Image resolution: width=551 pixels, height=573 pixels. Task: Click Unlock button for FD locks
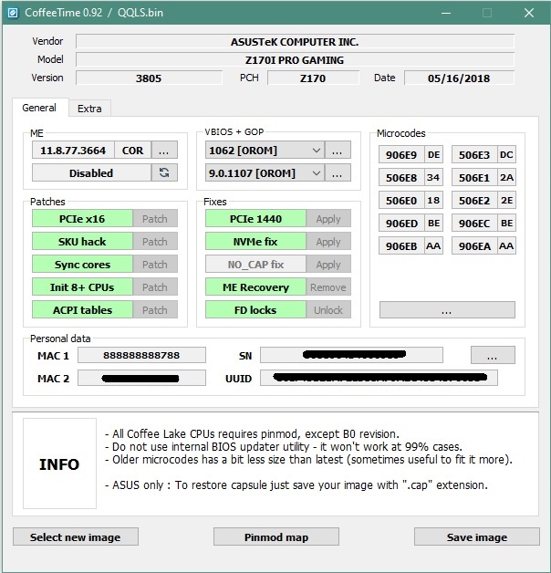(328, 309)
